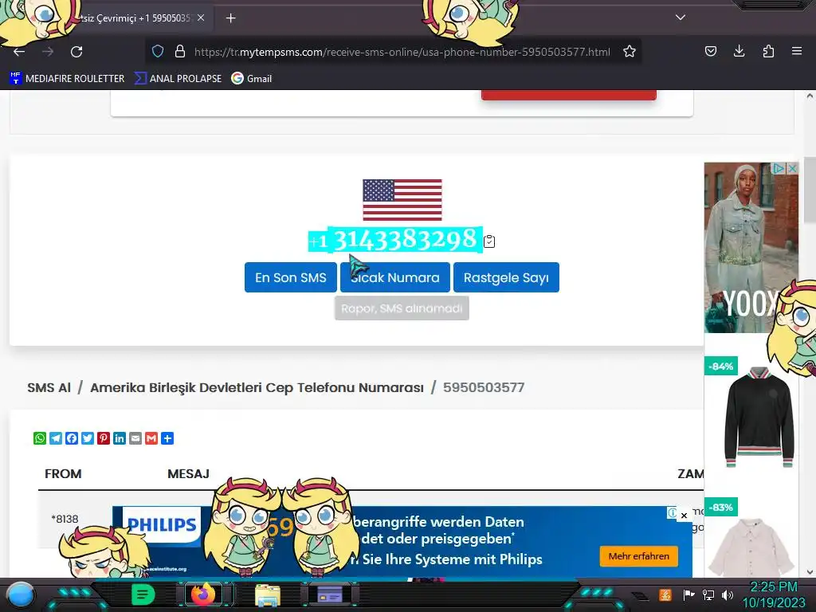The height and width of the screenshot is (612, 816).
Task: Click the address bar URL field
Action: pyautogui.click(x=402, y=52)
